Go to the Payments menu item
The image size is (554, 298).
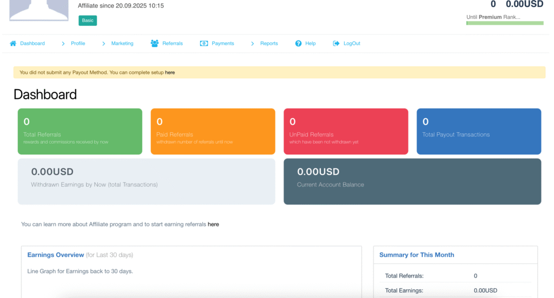click(x=223, y=44)
